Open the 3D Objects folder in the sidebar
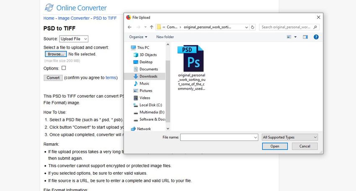This screenshot has width=356, height=191. pos(148,55)
